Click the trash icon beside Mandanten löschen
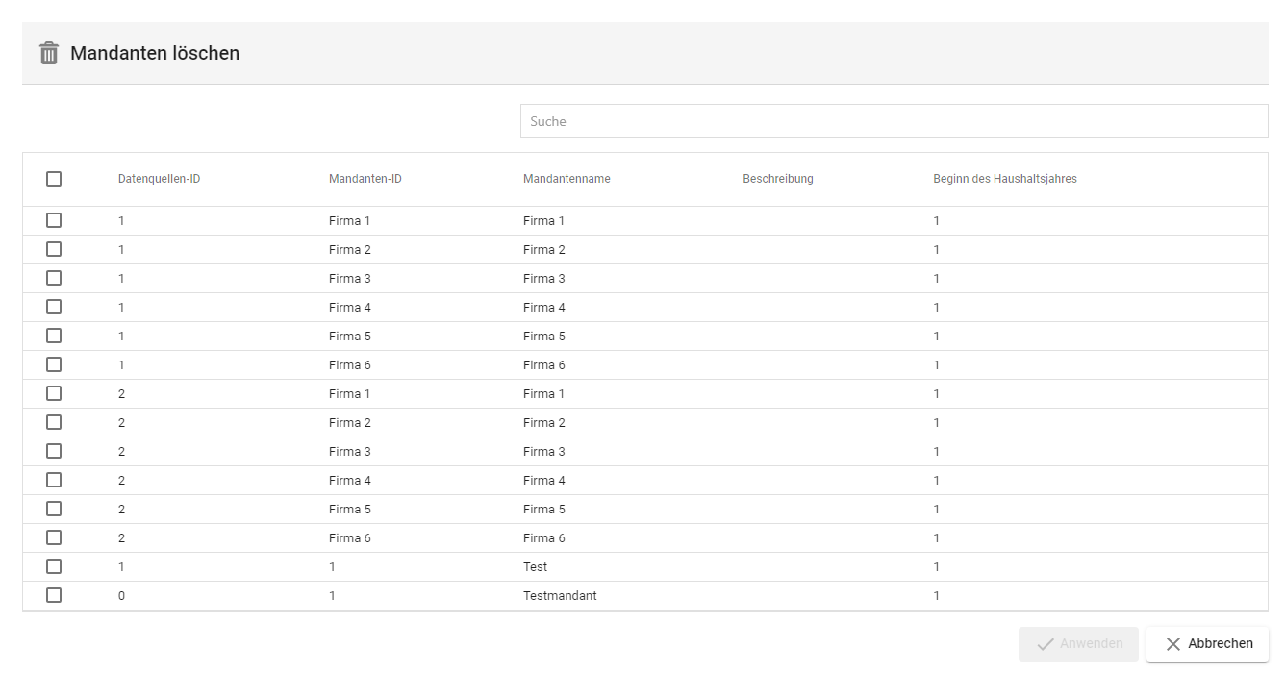This screenshot has width=1285, height=675. (49, 53)
